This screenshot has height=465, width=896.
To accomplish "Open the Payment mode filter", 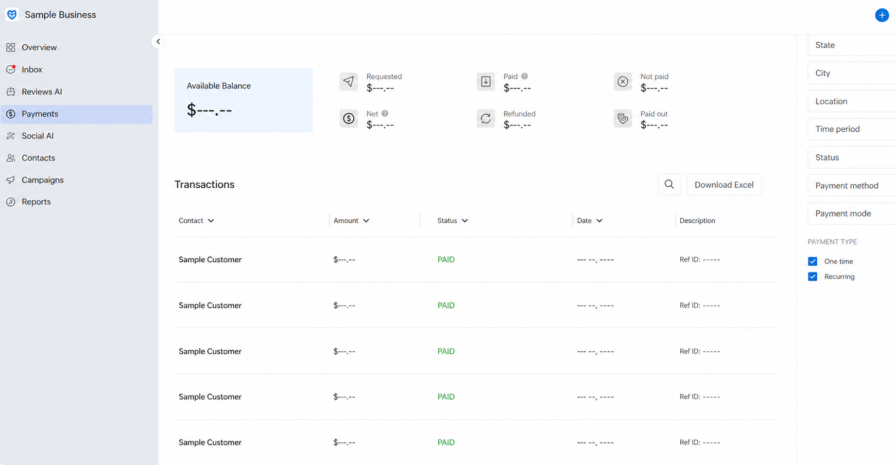I will pos(852,213).
